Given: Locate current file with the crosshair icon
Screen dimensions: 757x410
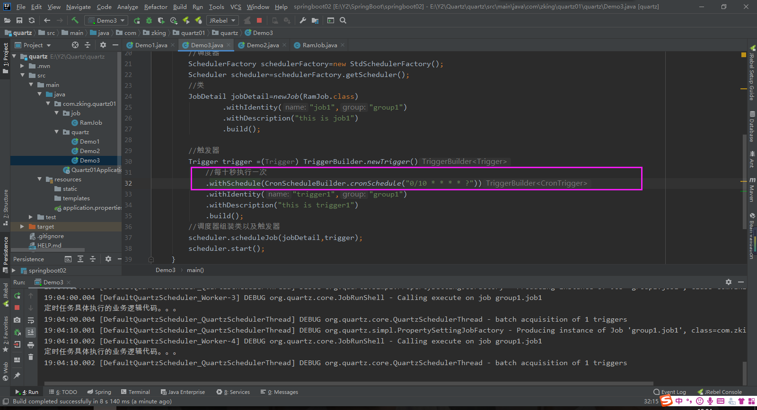Looking at the screenshot, I should coord(75,45).
